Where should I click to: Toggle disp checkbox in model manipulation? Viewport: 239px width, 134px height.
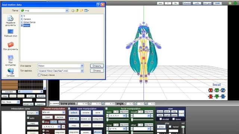pos(43,122)
